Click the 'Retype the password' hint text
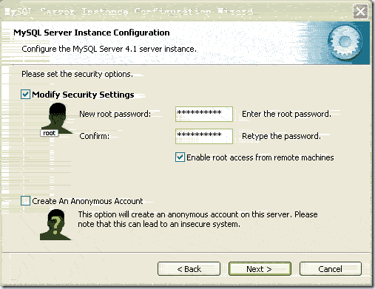The image size is (375, 289). click(281, 136)
